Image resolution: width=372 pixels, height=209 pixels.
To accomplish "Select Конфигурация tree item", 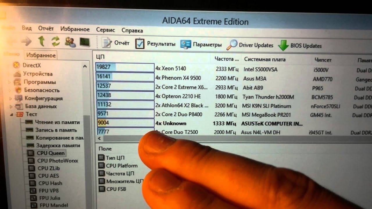I will pos(43,98).
